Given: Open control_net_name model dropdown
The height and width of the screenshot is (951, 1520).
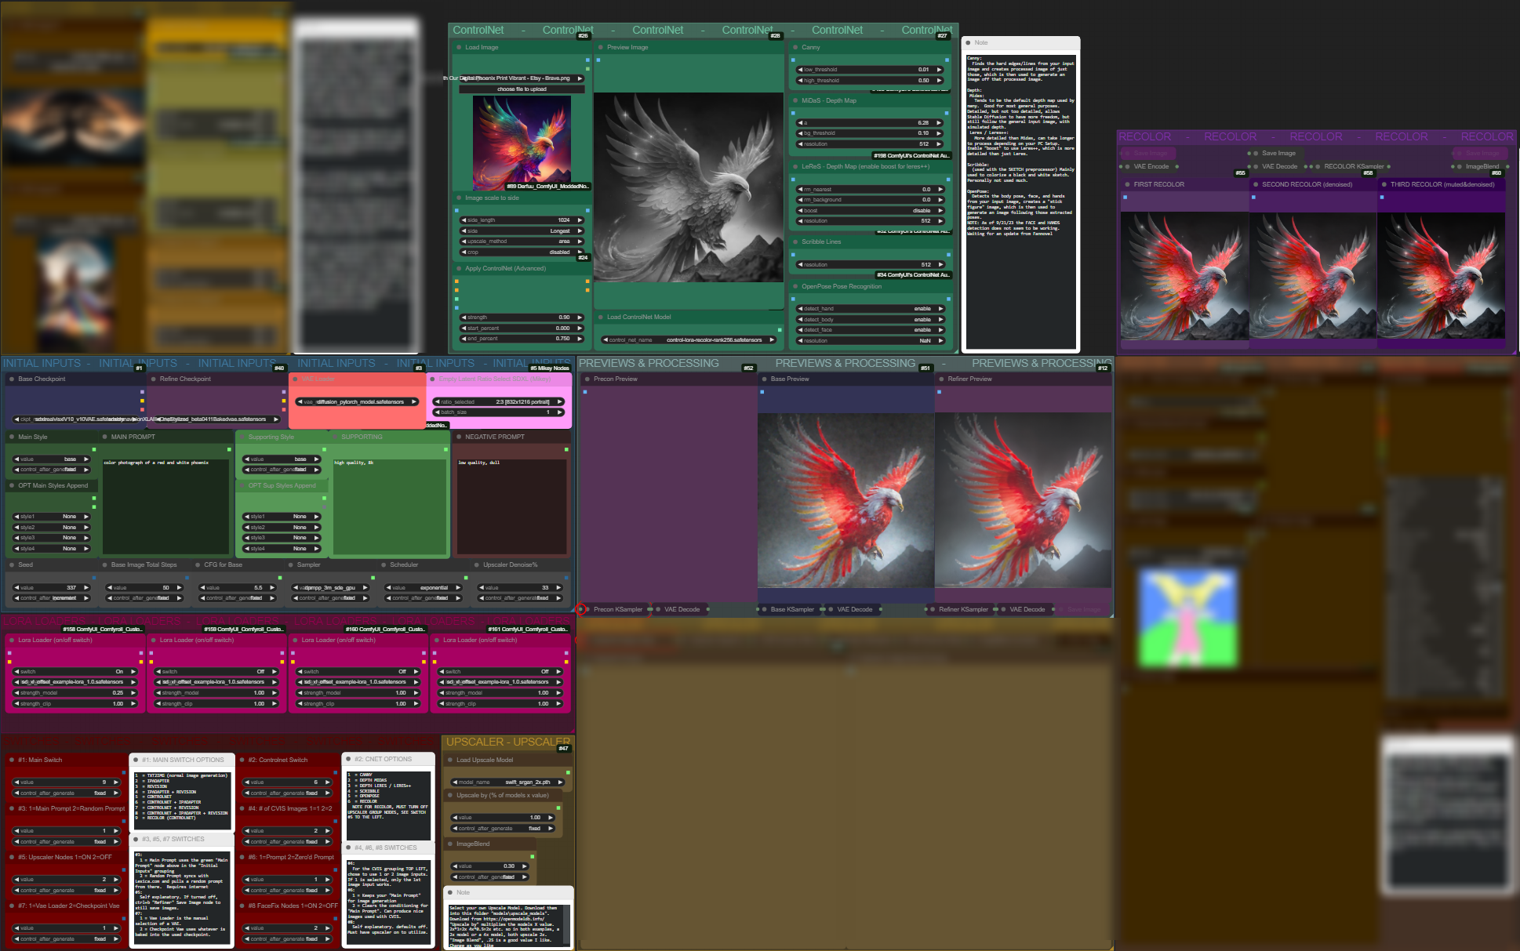Looking at the screenshot, I should coord(689,340).
